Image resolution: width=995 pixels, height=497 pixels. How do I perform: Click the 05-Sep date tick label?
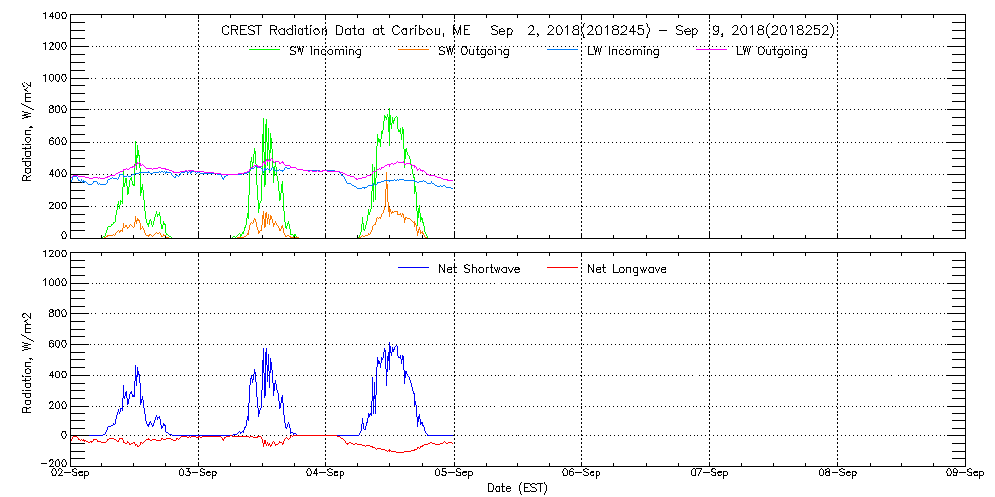point(454,473)
